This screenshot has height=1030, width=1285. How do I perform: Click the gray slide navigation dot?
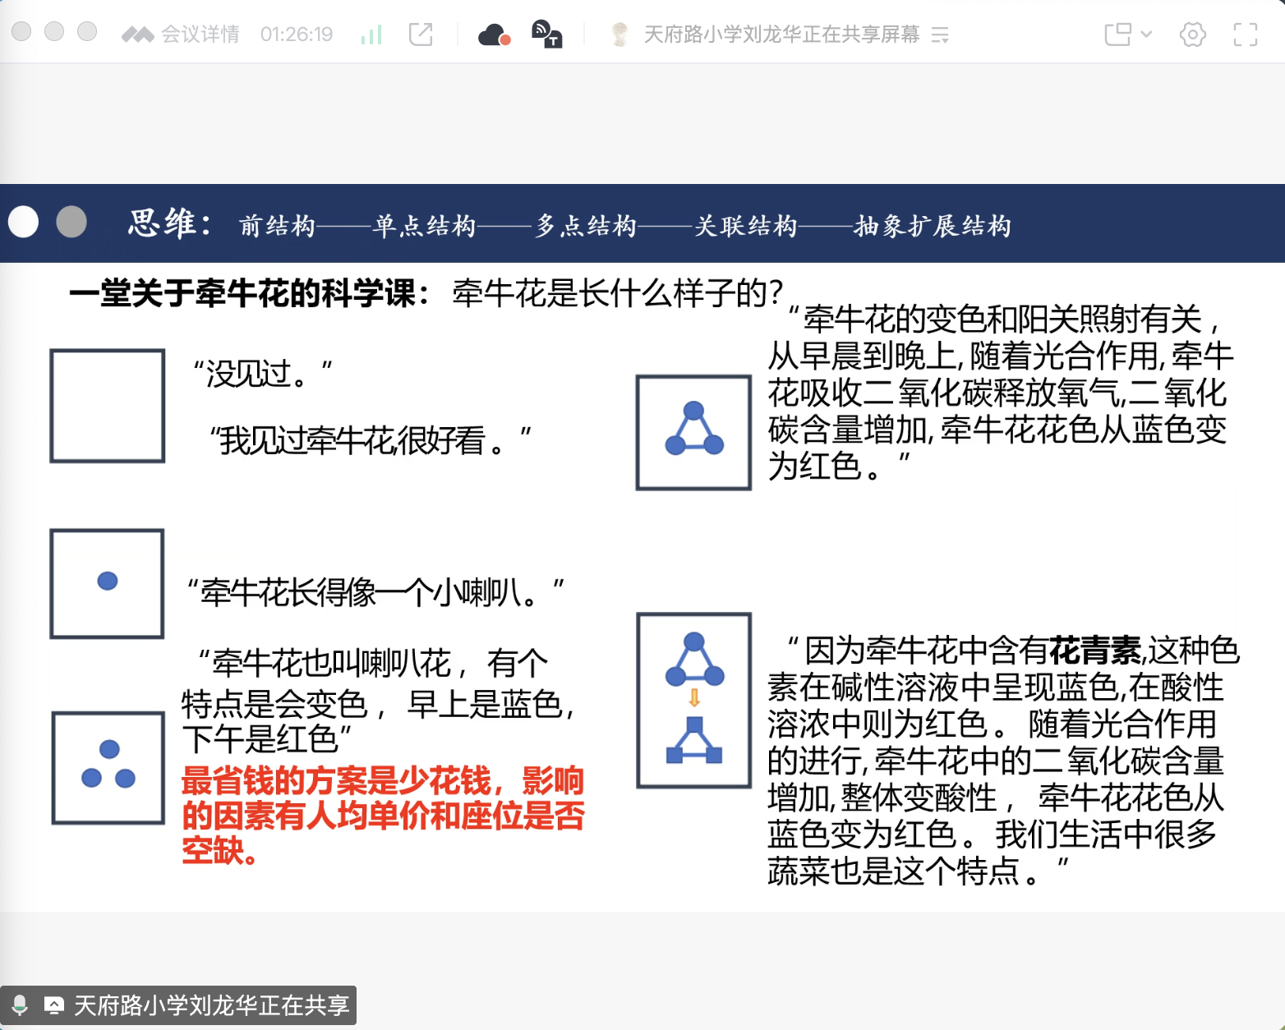(x=72, y=223)
